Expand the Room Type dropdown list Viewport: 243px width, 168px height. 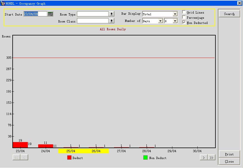[x=112, y=14]
